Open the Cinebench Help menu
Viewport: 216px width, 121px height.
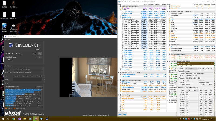pos(9,39)
